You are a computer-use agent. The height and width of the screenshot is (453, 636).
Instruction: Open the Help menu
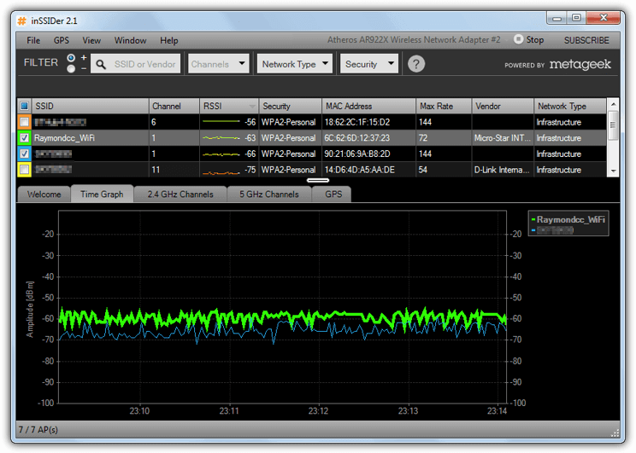coord(168,40)
